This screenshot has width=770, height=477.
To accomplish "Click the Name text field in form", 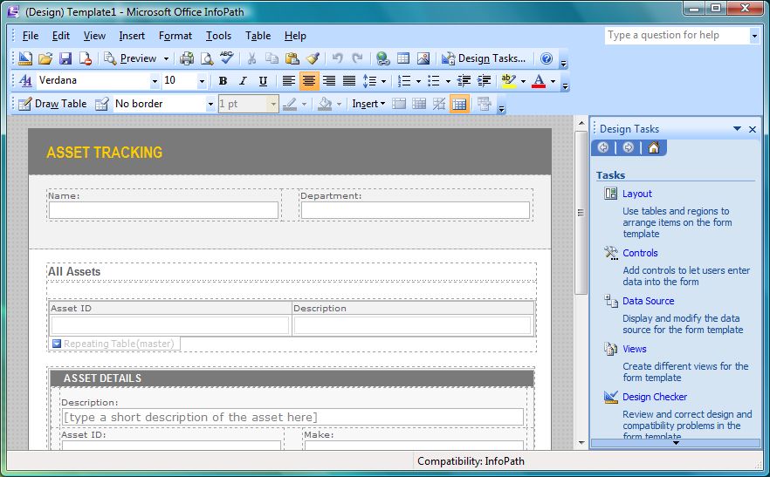I will click(x=163, y=210).
